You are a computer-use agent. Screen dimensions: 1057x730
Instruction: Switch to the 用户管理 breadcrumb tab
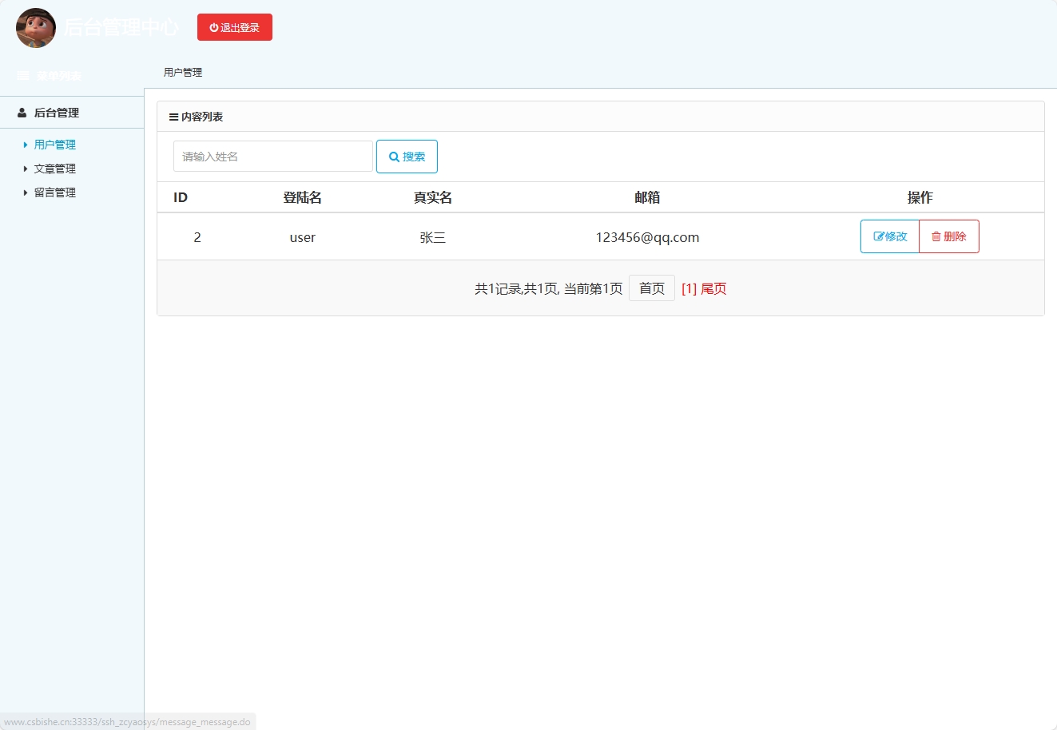click(x=182, y=72)
